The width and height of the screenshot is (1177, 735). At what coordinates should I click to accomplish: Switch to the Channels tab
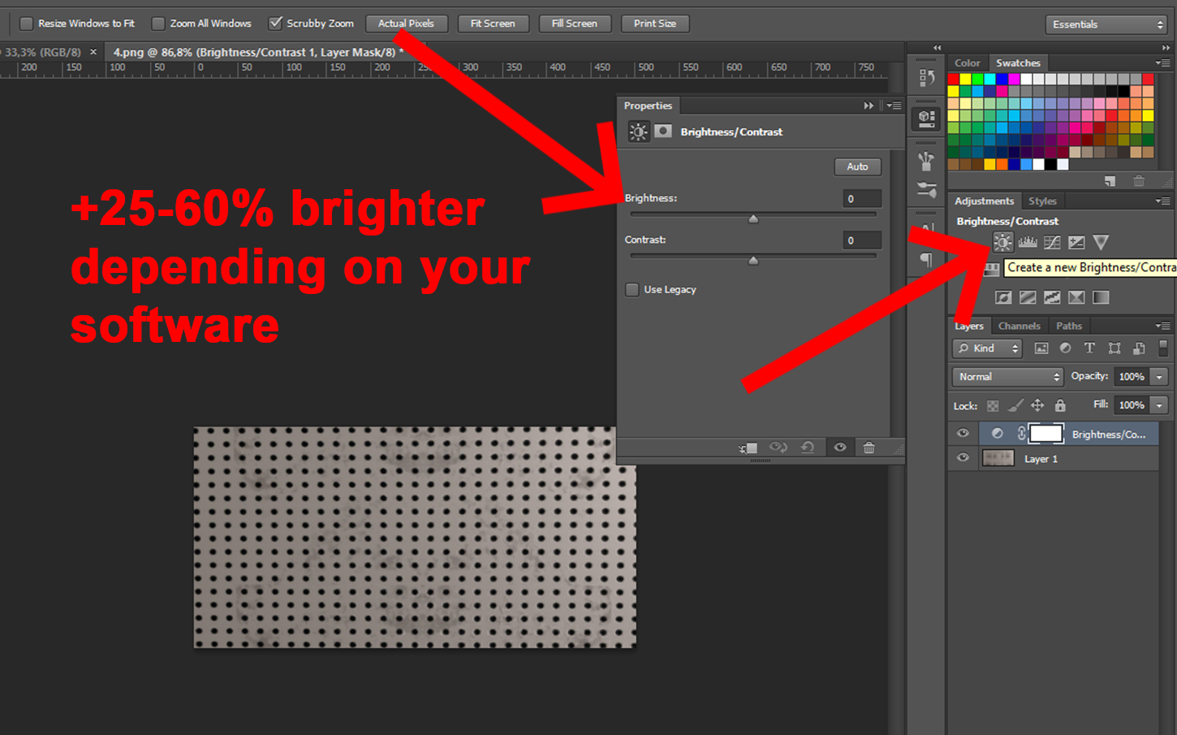[x=1019, y=326]
